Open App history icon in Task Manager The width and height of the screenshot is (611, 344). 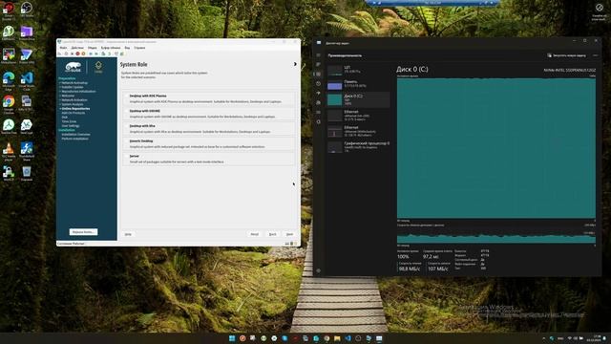[318, 83]
